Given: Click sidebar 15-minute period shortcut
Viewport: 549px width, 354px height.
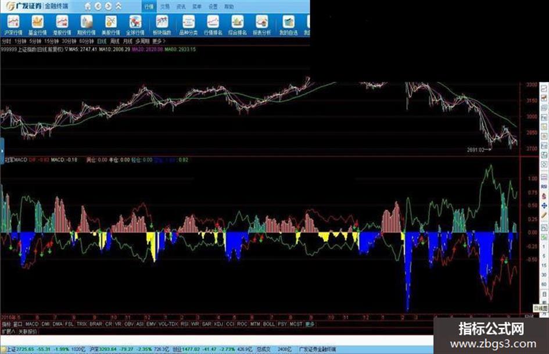Looking at the screenshot, I should [544, 265].
